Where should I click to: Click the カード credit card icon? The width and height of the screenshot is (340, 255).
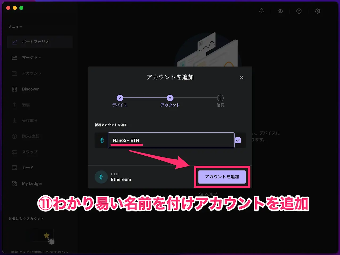pyautogui.click(x=15, y=168)
